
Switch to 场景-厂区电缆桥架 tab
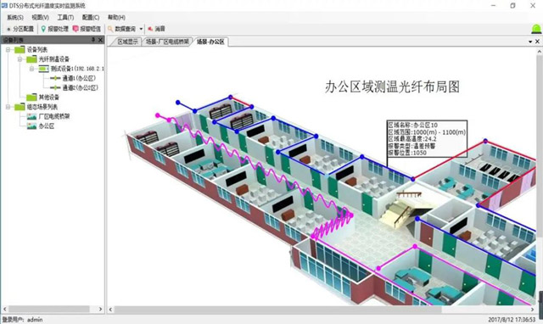[167, 42]
